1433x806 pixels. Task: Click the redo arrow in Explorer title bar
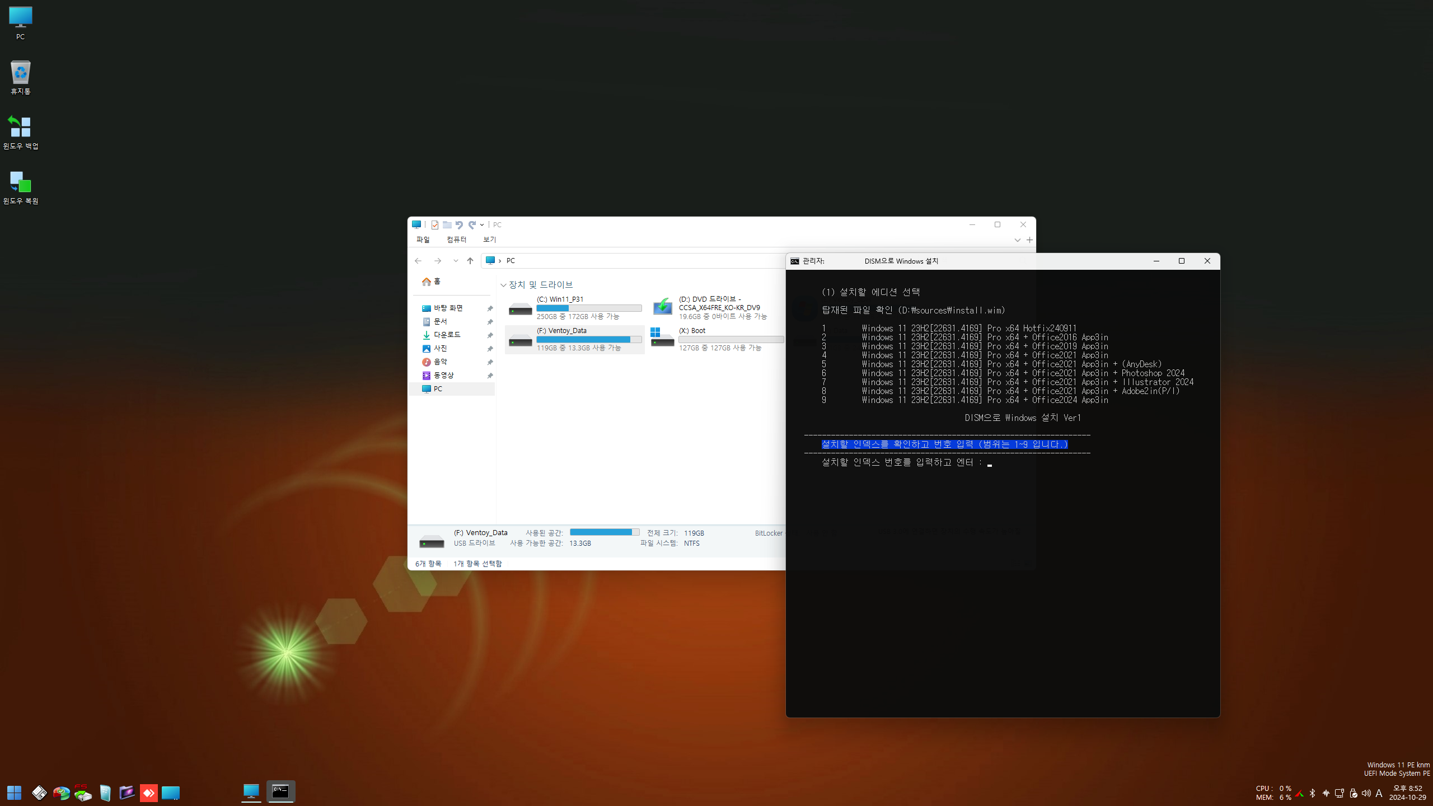point(472,224)
